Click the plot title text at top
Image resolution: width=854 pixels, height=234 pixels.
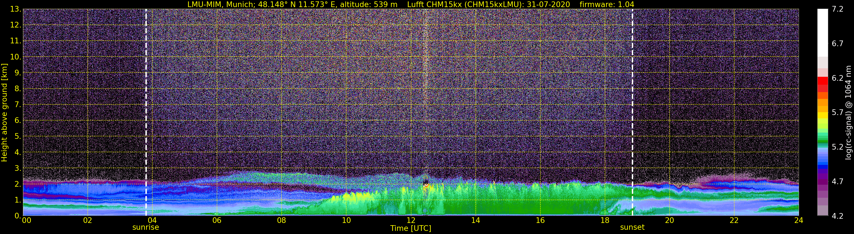(411, 4)
